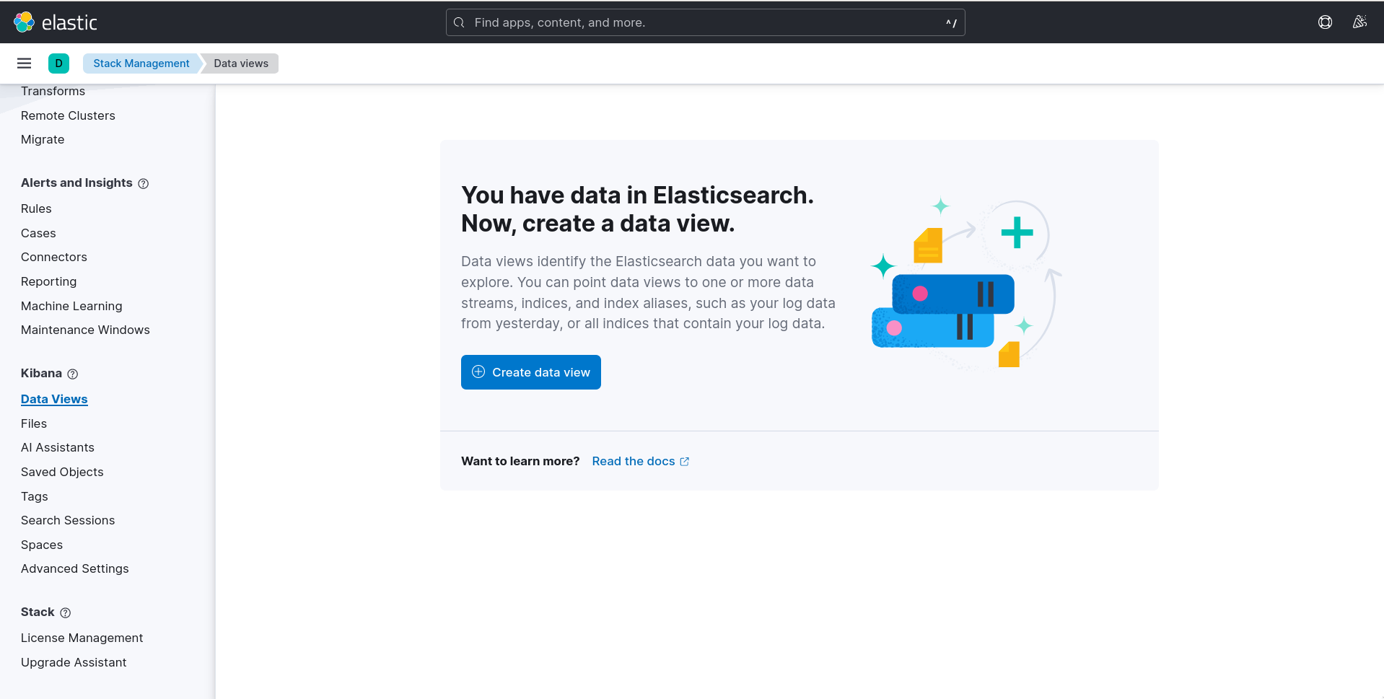1384x699 pixels.
Task: Open the newsfeed celebration icon
Action: pyautogui.click(x=1359, y=22)
